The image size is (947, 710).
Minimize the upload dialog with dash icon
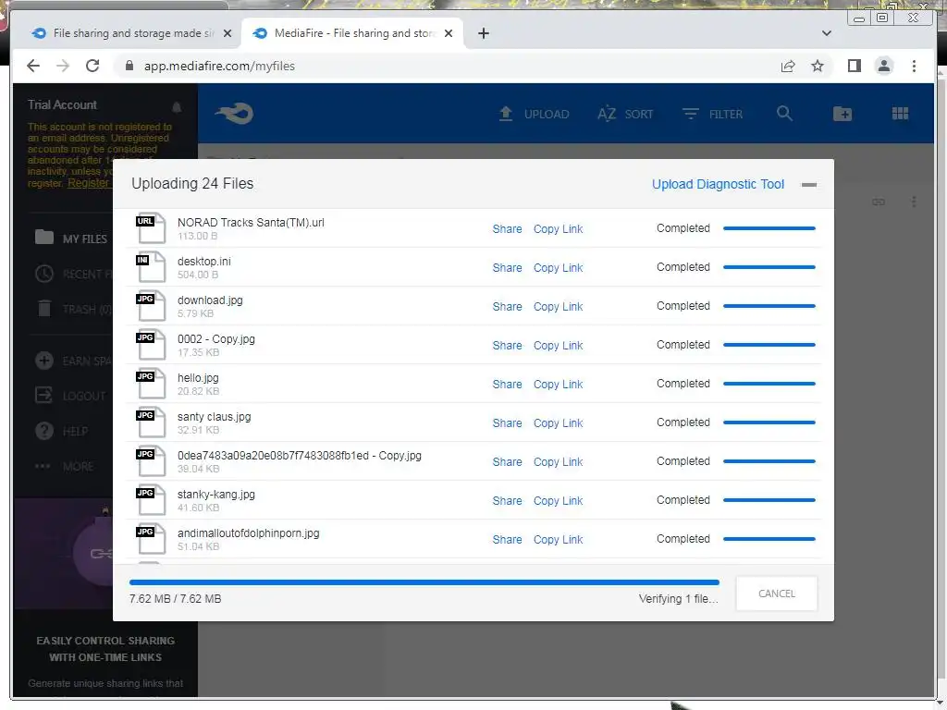coord(808,185)
